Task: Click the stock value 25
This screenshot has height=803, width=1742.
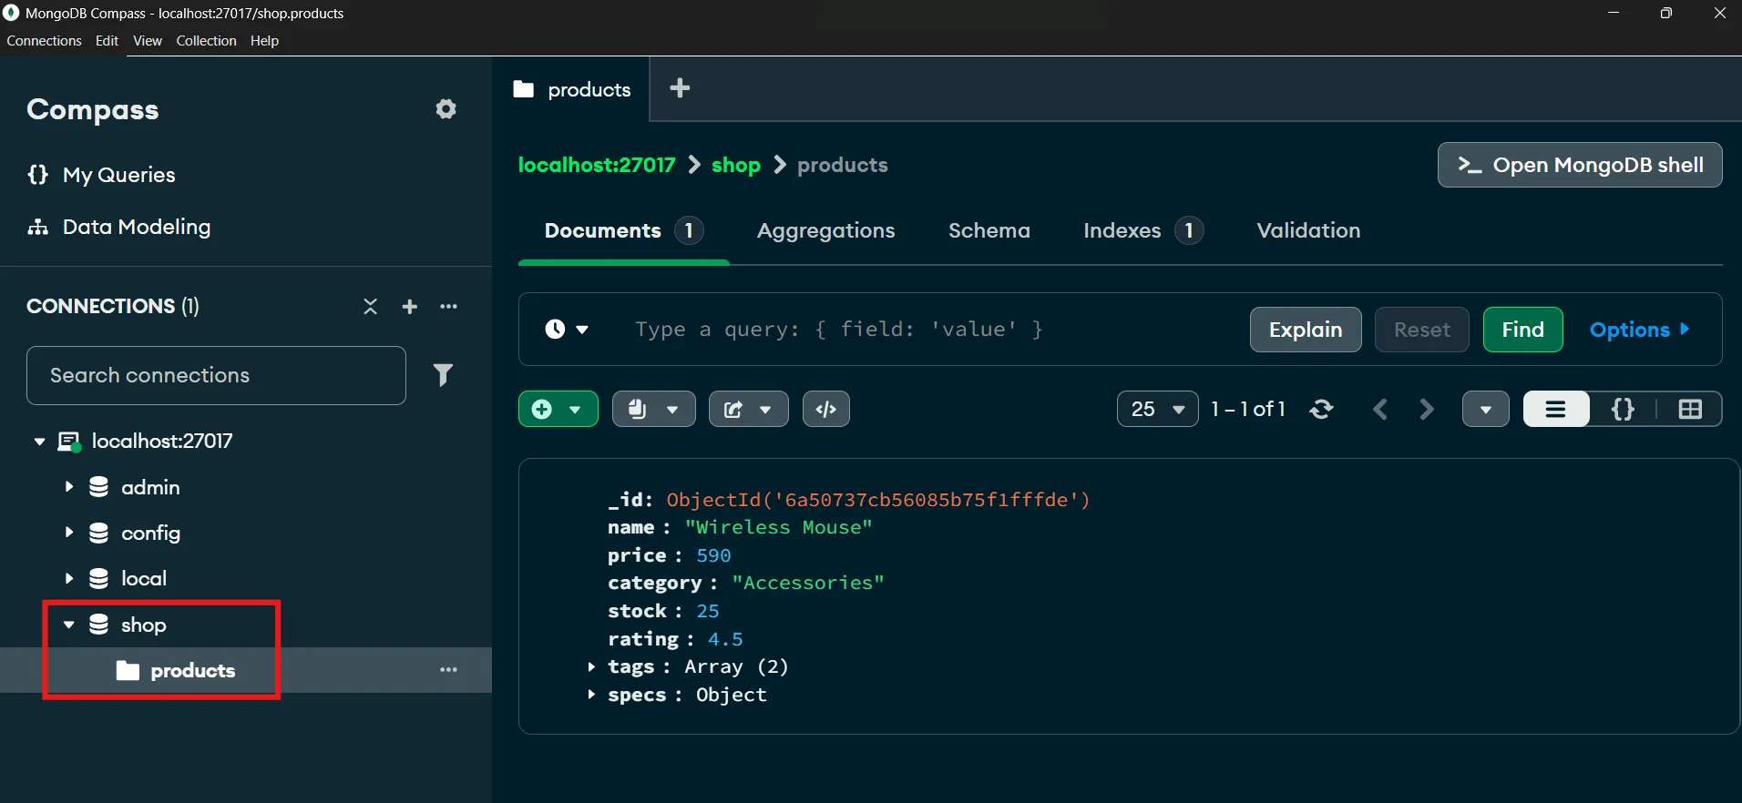Action: [708, 611]
